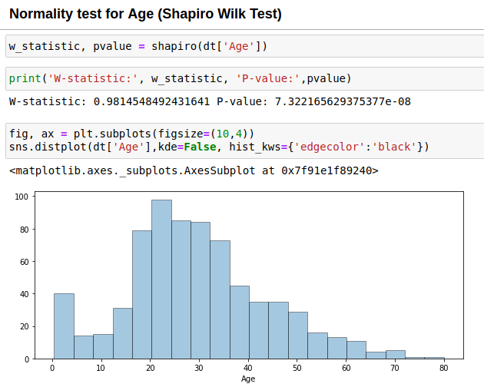Click the y-axis tick label 100
The image size is (484, 387).
click(22, 197)
